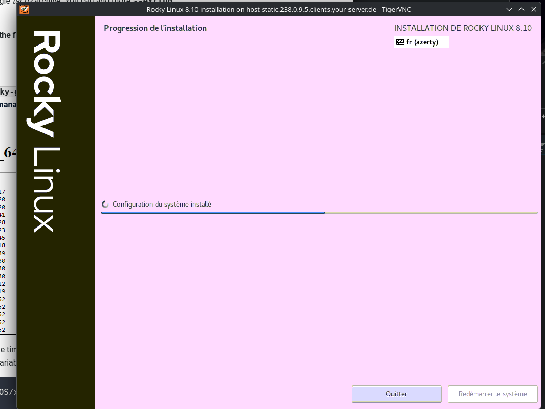Click the Configuration du système installé status text
Viewport: 545px width, 409px height.
pyautogui.click(x=162, y=204)
